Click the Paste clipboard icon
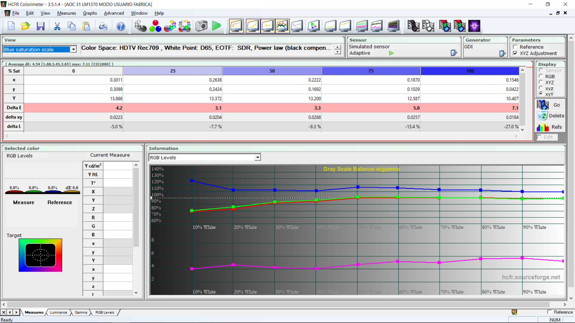Image resolution: width=575 pixels, height=323 pixels. point(86,26)
